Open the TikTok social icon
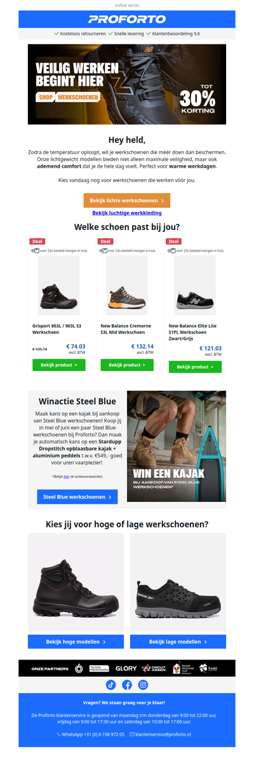The image size is (254, 763). pyautogui.click(x=110, y=684)
